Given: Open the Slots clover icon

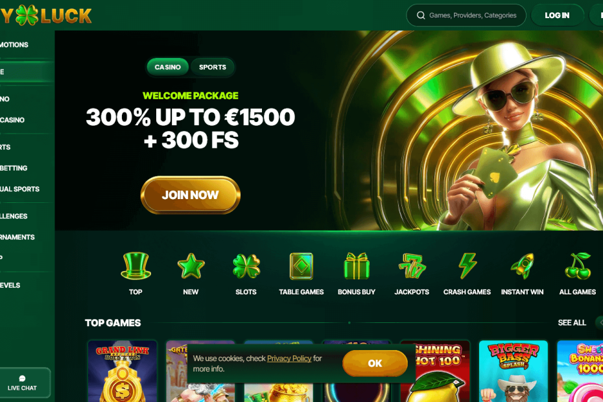Looking at the screenshot, I should [x=246, y=266].
